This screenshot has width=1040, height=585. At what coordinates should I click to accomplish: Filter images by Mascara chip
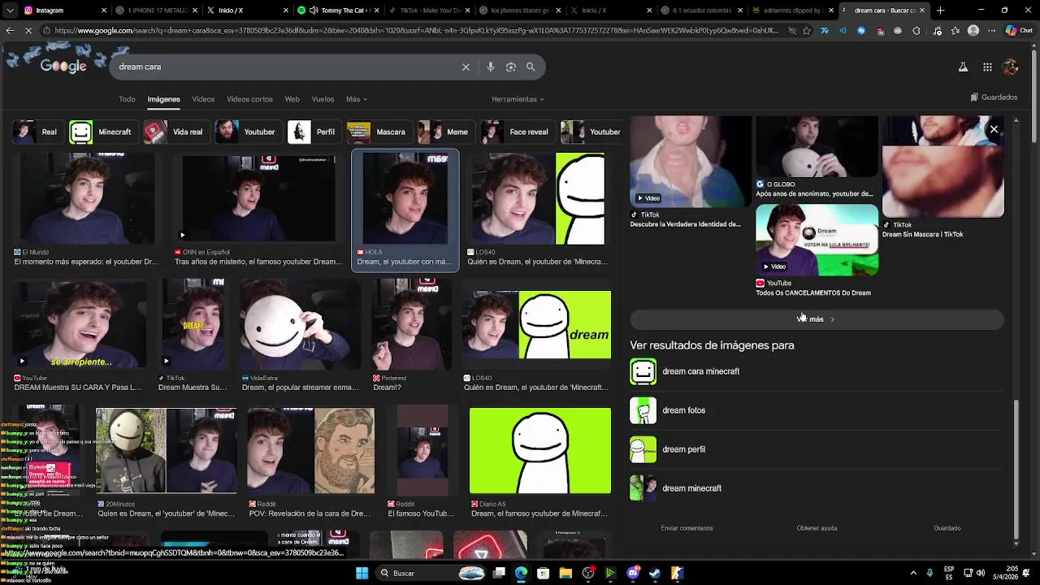click(379, 132)
